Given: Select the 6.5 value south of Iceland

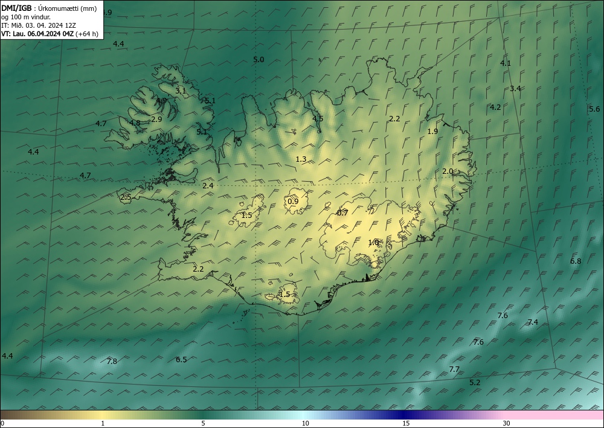Looking at the screenshot, I should [181, 360].
